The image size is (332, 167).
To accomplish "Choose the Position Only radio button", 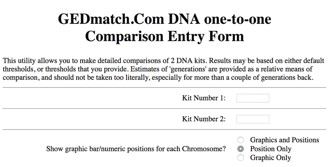I will point(241,149).
